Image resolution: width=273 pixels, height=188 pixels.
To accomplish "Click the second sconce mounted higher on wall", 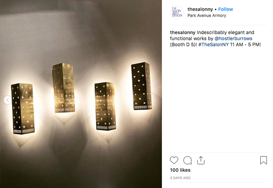I will (x=64, y=88).
